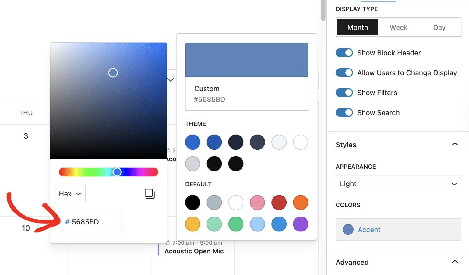Screen dimensions: 469x275
Task: Open the Accent color setting
Action: pyautogui.click(x=398, y=229)
